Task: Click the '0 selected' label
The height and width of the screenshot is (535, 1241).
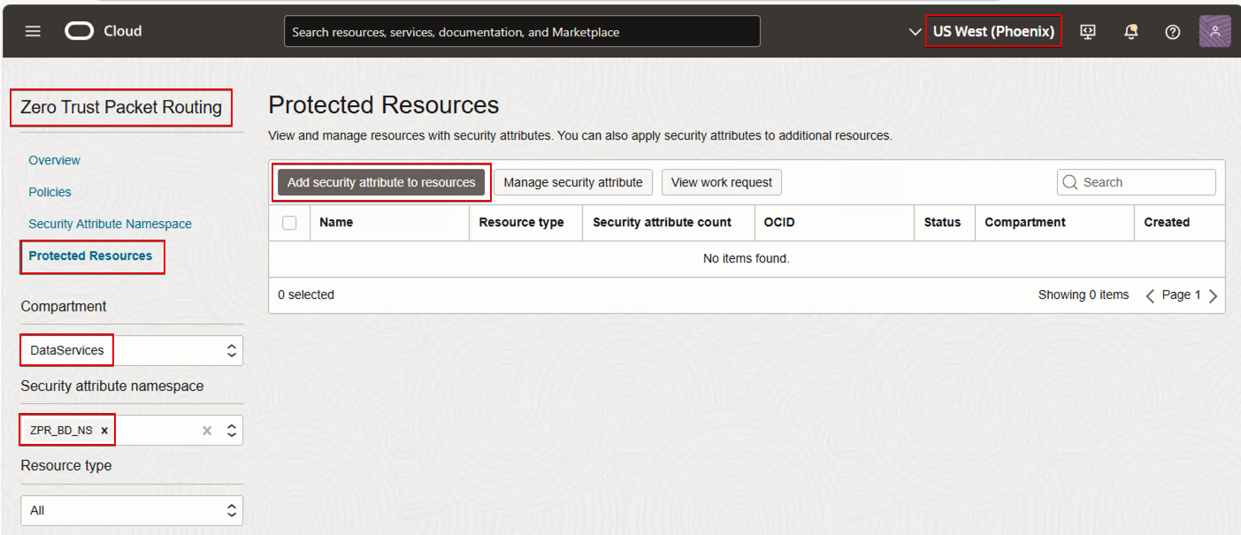Action: pos(306,295)
